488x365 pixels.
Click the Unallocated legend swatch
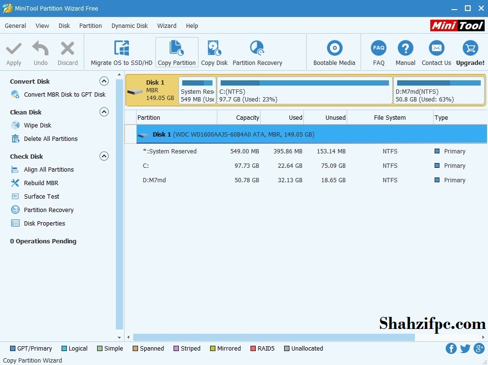287,348
